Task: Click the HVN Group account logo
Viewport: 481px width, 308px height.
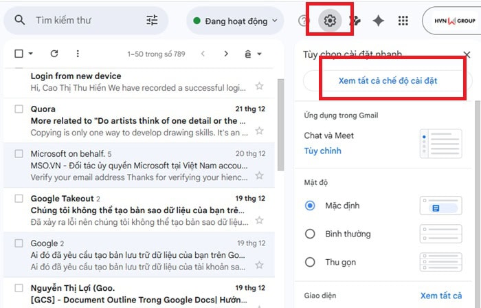Action: click(x=455, y=21)
